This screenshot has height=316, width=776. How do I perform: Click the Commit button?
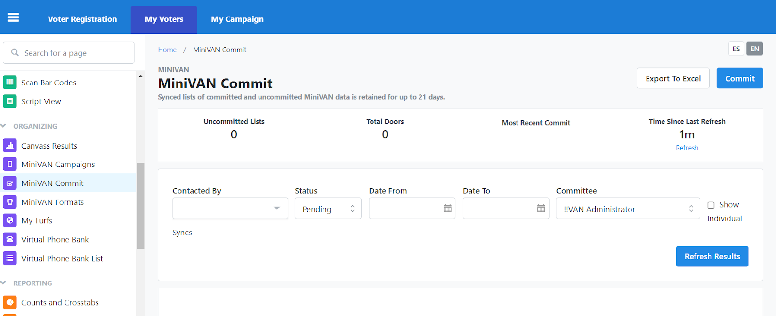click(x=740, y=78)
